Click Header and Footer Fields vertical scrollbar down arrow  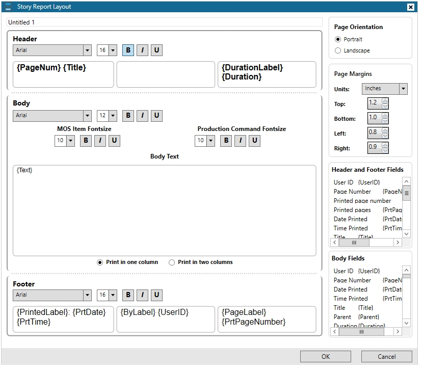click(407, 234)
